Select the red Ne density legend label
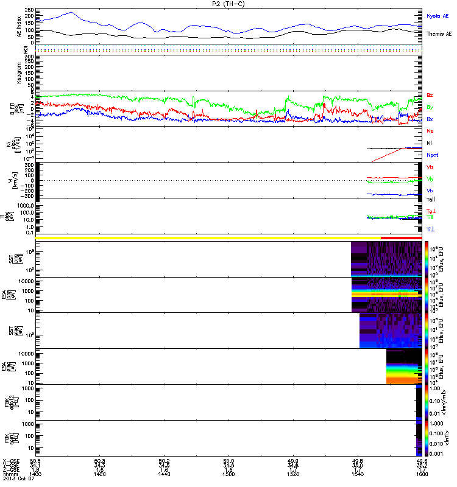This screenshot has width=457, height=487. (x=430, y=131)
